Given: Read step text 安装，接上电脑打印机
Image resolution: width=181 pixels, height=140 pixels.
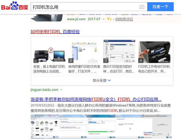Looking at the screenshot, I should click(49, 69).
